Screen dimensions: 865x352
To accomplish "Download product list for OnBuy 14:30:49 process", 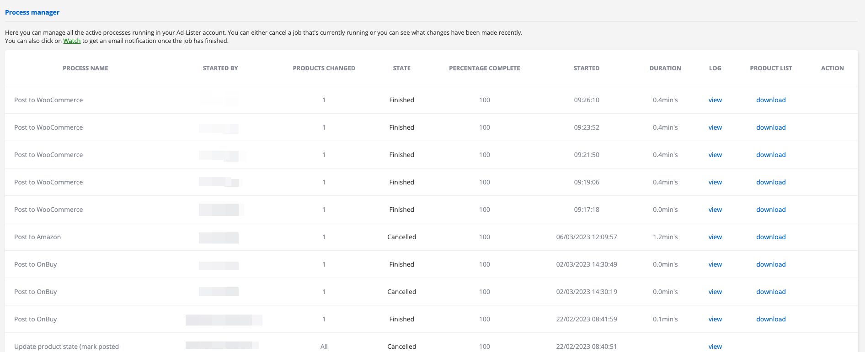I will (771, 264).
